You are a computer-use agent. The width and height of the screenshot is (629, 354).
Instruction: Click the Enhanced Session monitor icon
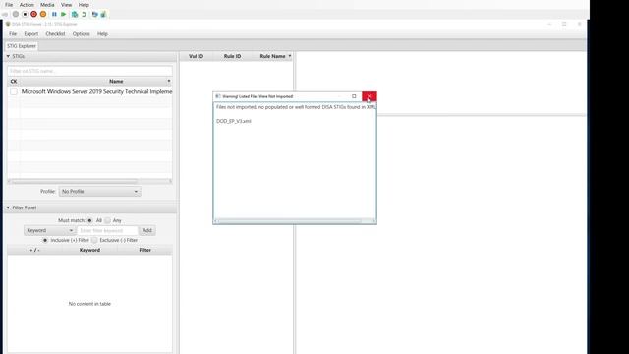point(94,14)
